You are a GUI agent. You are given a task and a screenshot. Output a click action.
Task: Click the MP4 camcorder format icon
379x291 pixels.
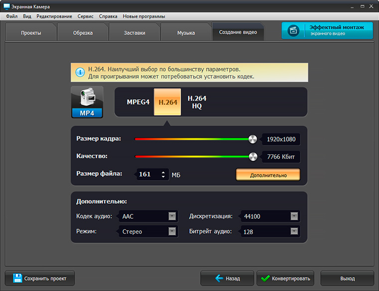[87, 102]
